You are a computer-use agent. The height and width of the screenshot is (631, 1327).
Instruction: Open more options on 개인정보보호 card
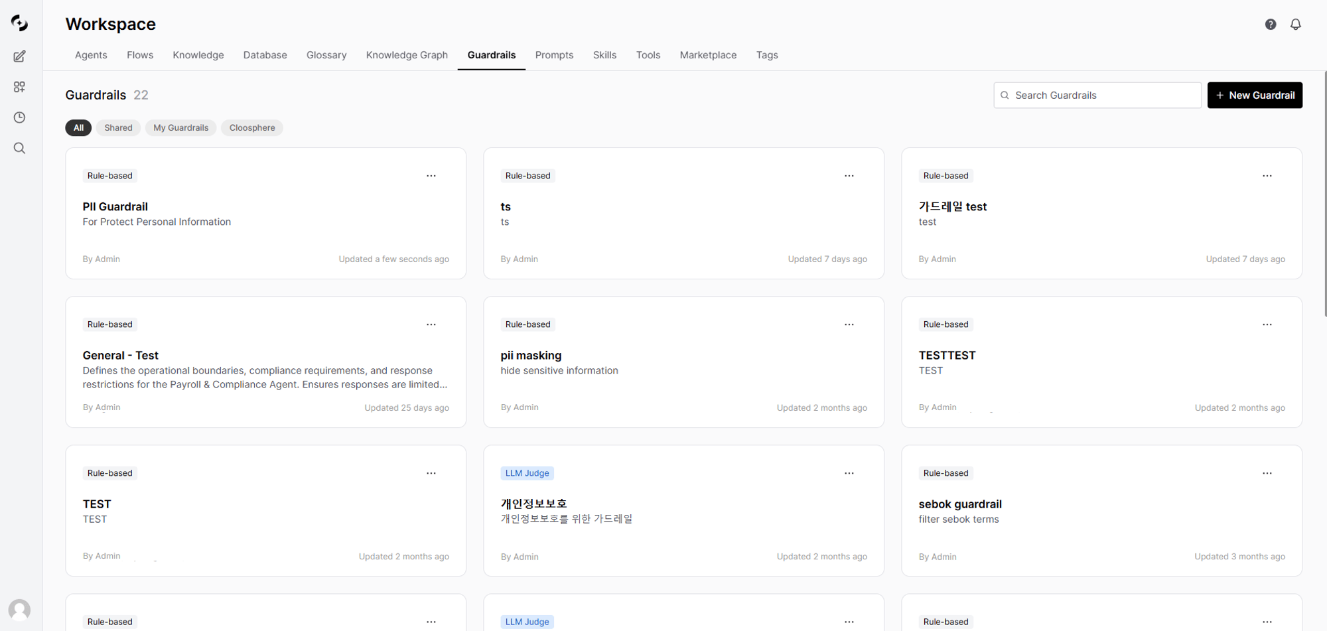pos(849,473)
